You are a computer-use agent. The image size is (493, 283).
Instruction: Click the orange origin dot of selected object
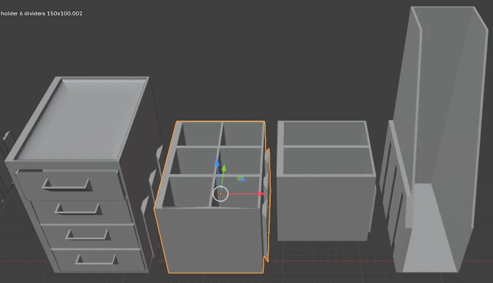point(220,194)
